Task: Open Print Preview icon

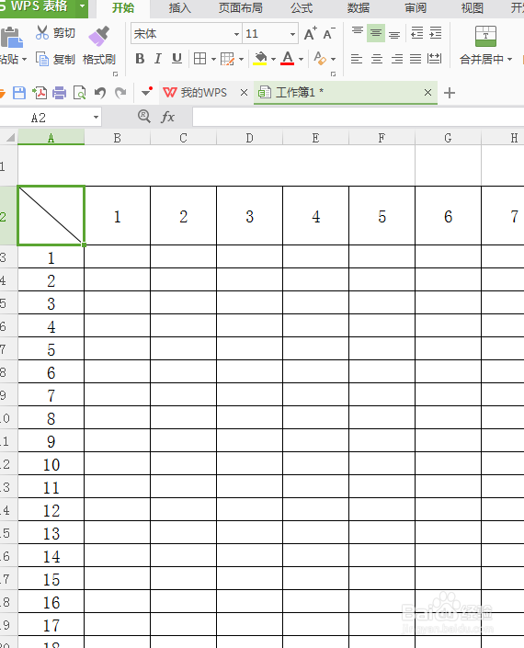Action: click(x=79, y=93)
